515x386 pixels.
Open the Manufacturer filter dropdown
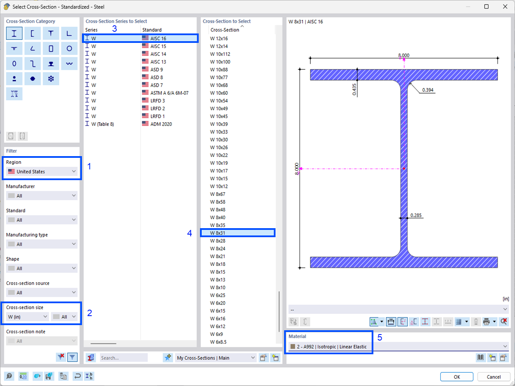click(42, 196)
